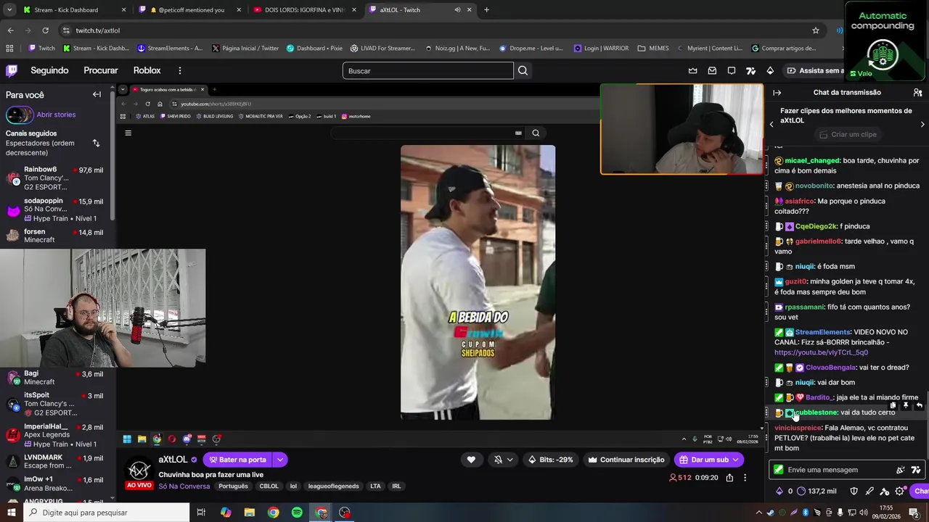The width and height of the screenshot is (929, 522).
Task: Open the 7TV emote menu in chat box
Action: [x=915, y=470]
